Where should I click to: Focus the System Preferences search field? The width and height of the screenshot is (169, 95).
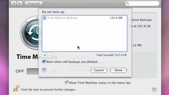tap(142, 3)
